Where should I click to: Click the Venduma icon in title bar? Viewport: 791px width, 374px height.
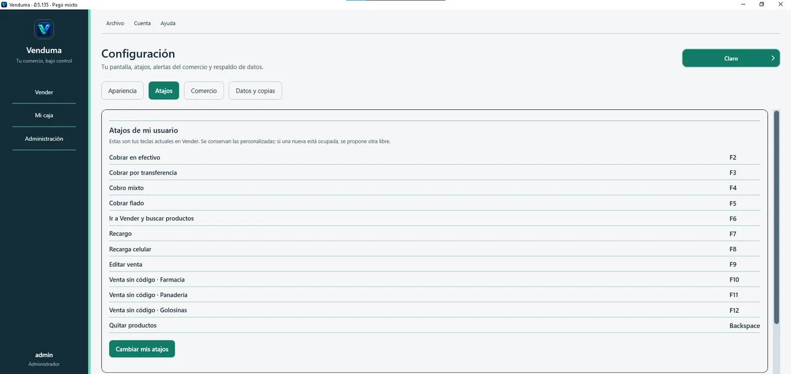[x=4, y=4]
